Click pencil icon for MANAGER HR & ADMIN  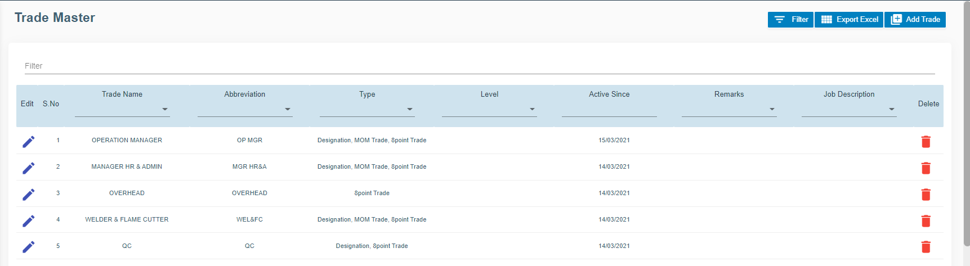28,168
